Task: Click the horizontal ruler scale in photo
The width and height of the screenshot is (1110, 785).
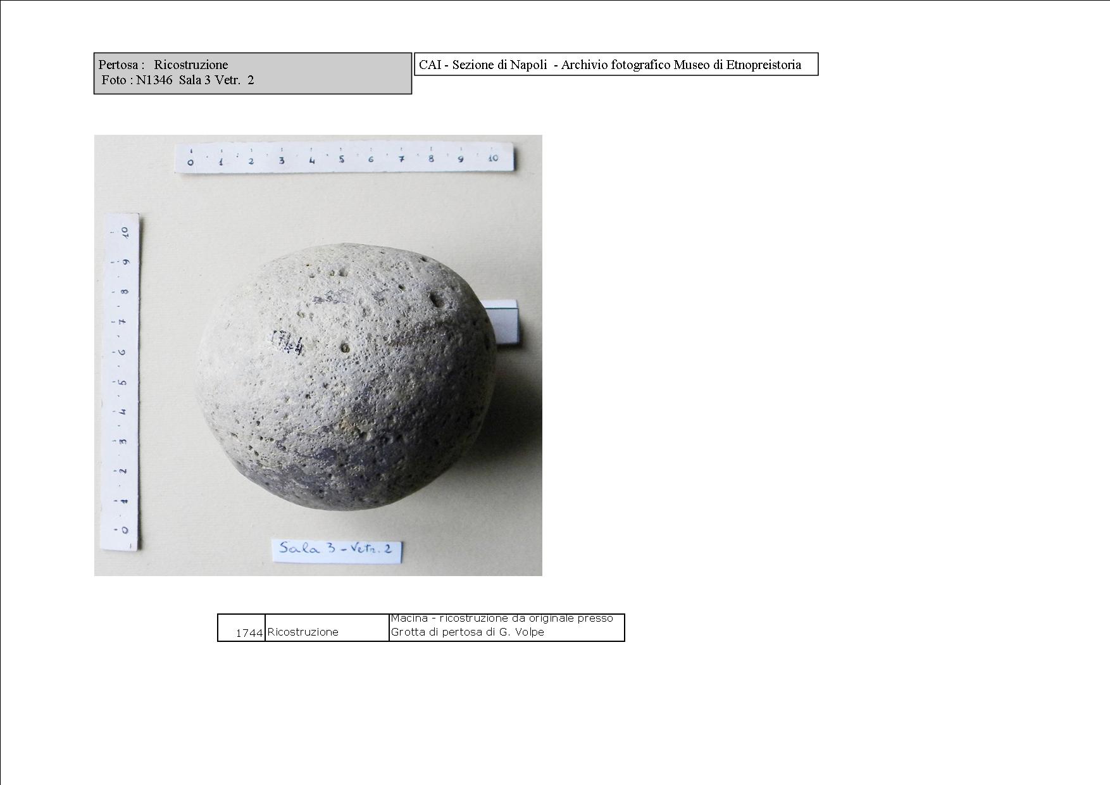Action: 344,158
